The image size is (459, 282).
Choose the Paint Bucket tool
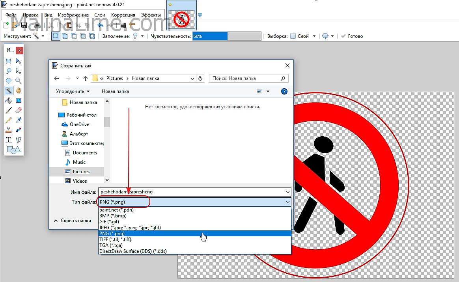pos(8,100)
